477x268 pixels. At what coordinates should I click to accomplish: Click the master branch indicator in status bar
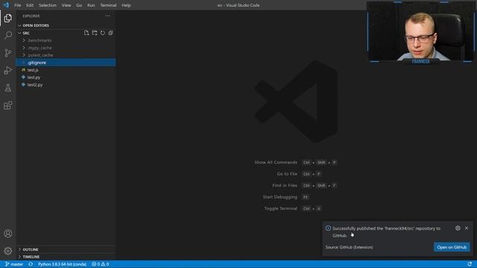[14, 264]
